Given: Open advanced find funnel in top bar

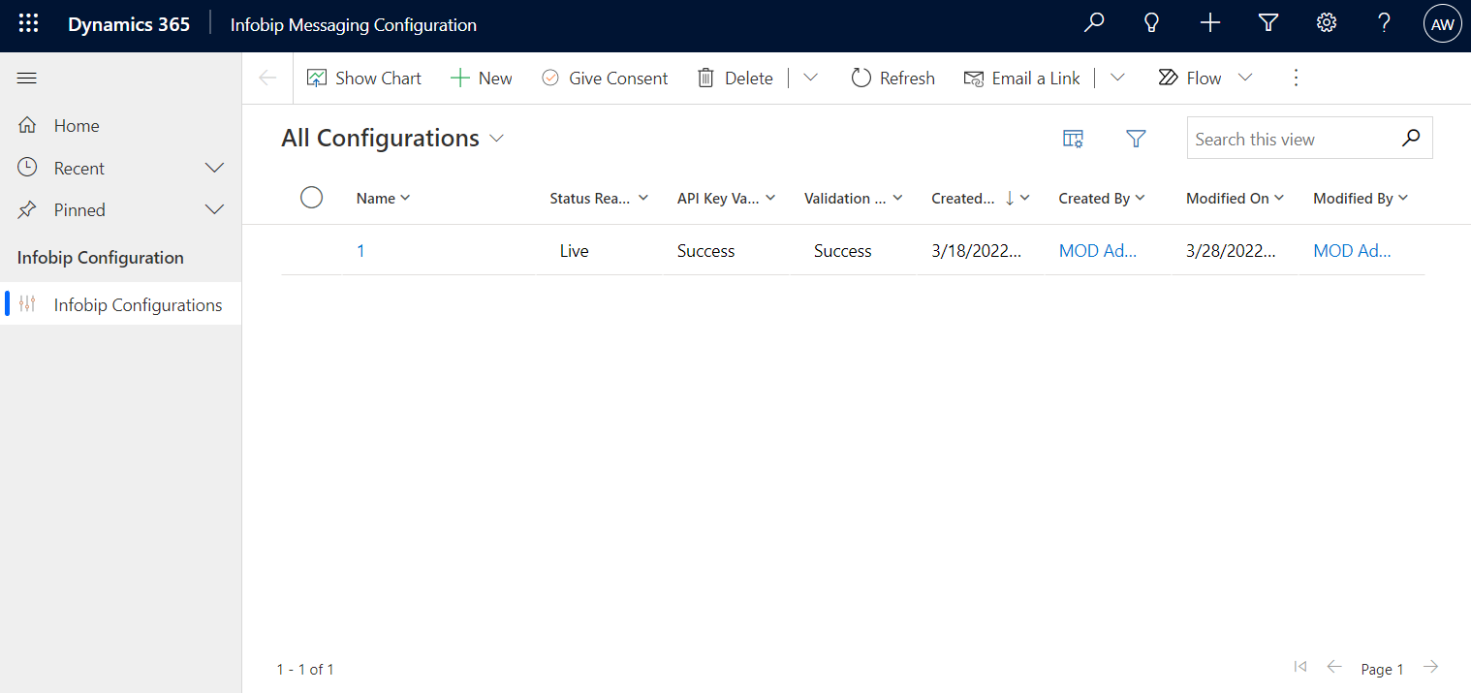Looking at the screenshot, I should pyautogui.click(x=1268, y=24).
